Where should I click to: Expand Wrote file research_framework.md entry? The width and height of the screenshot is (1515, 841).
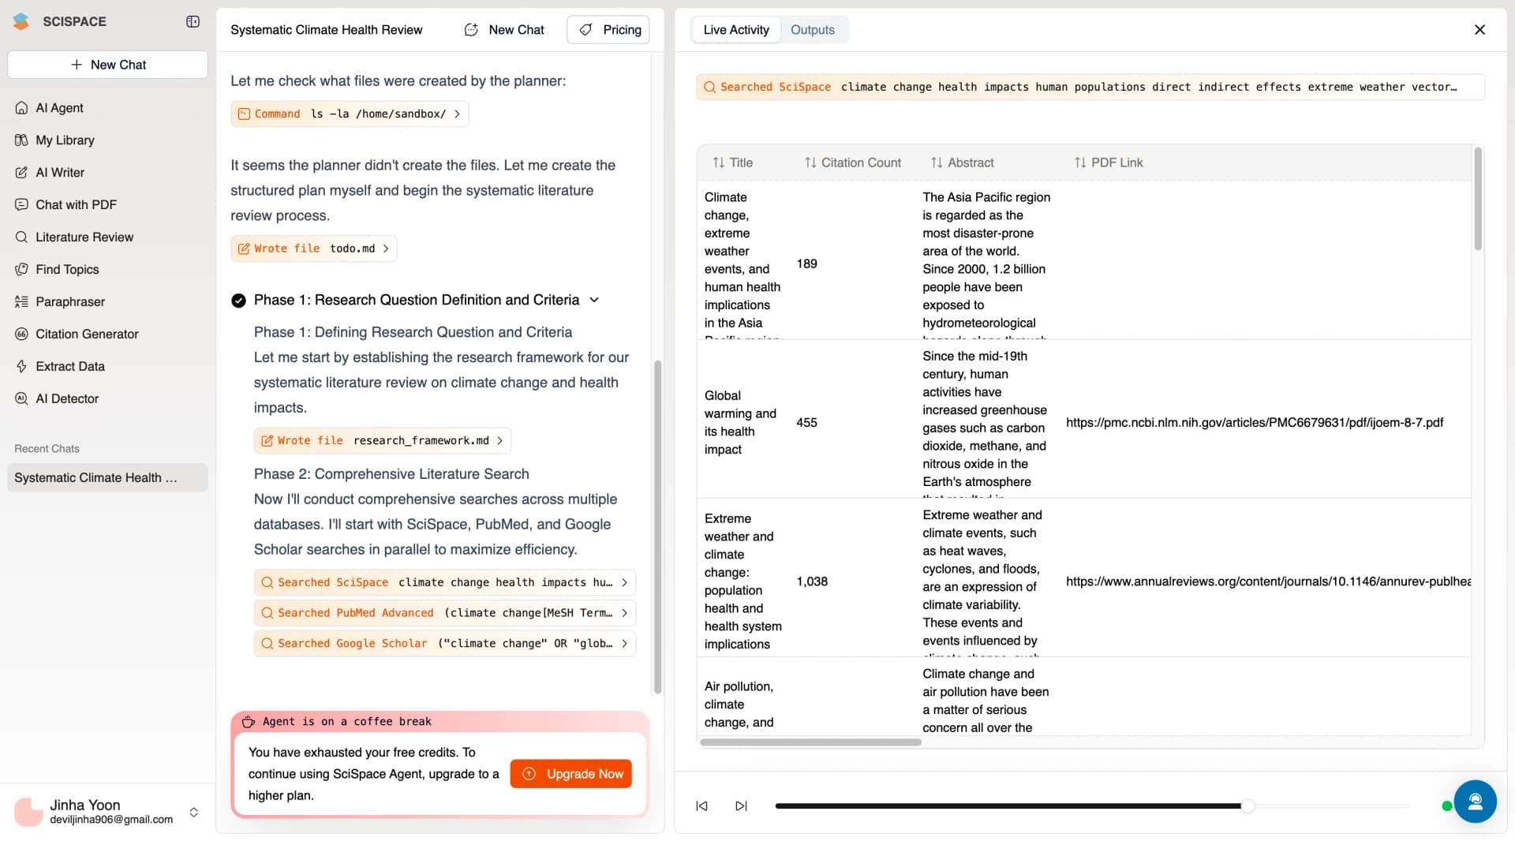point(382,440)
